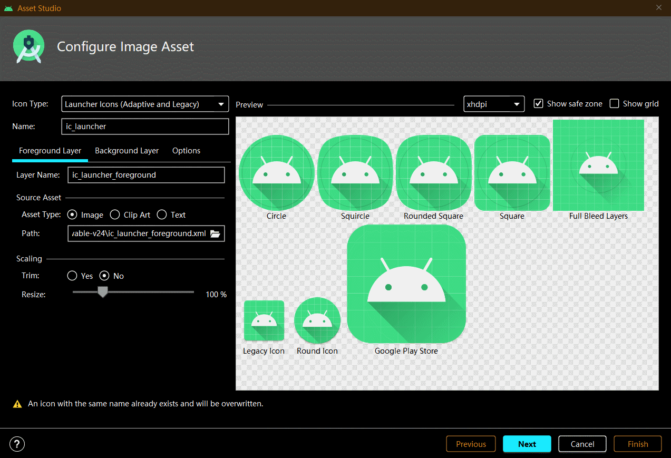
Task: Click the Android Studio logo in header
Action: pos(28,47)
